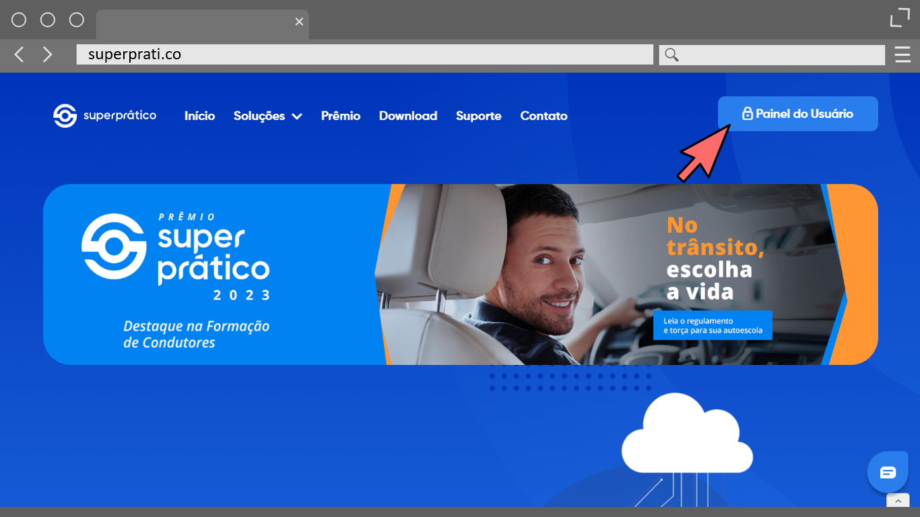Click the fullscreen expand icon
The height and width of the screenshot is (517, 920).
click(899, 19)
